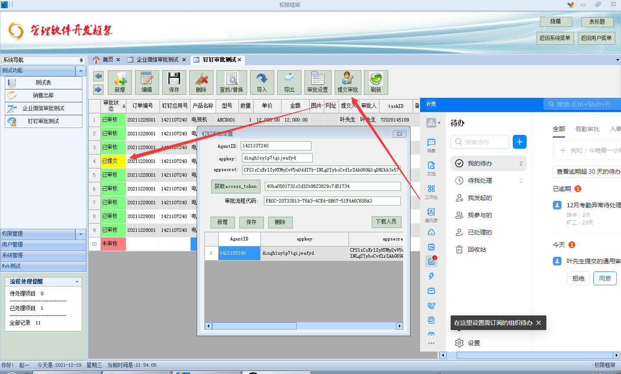621x374 pixels.
Task: Click the phone call icon in the DingTalk sidebar
Action: [431, 305]
